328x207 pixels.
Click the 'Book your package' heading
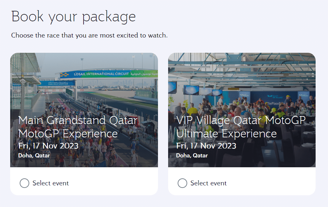pos(73,17)
